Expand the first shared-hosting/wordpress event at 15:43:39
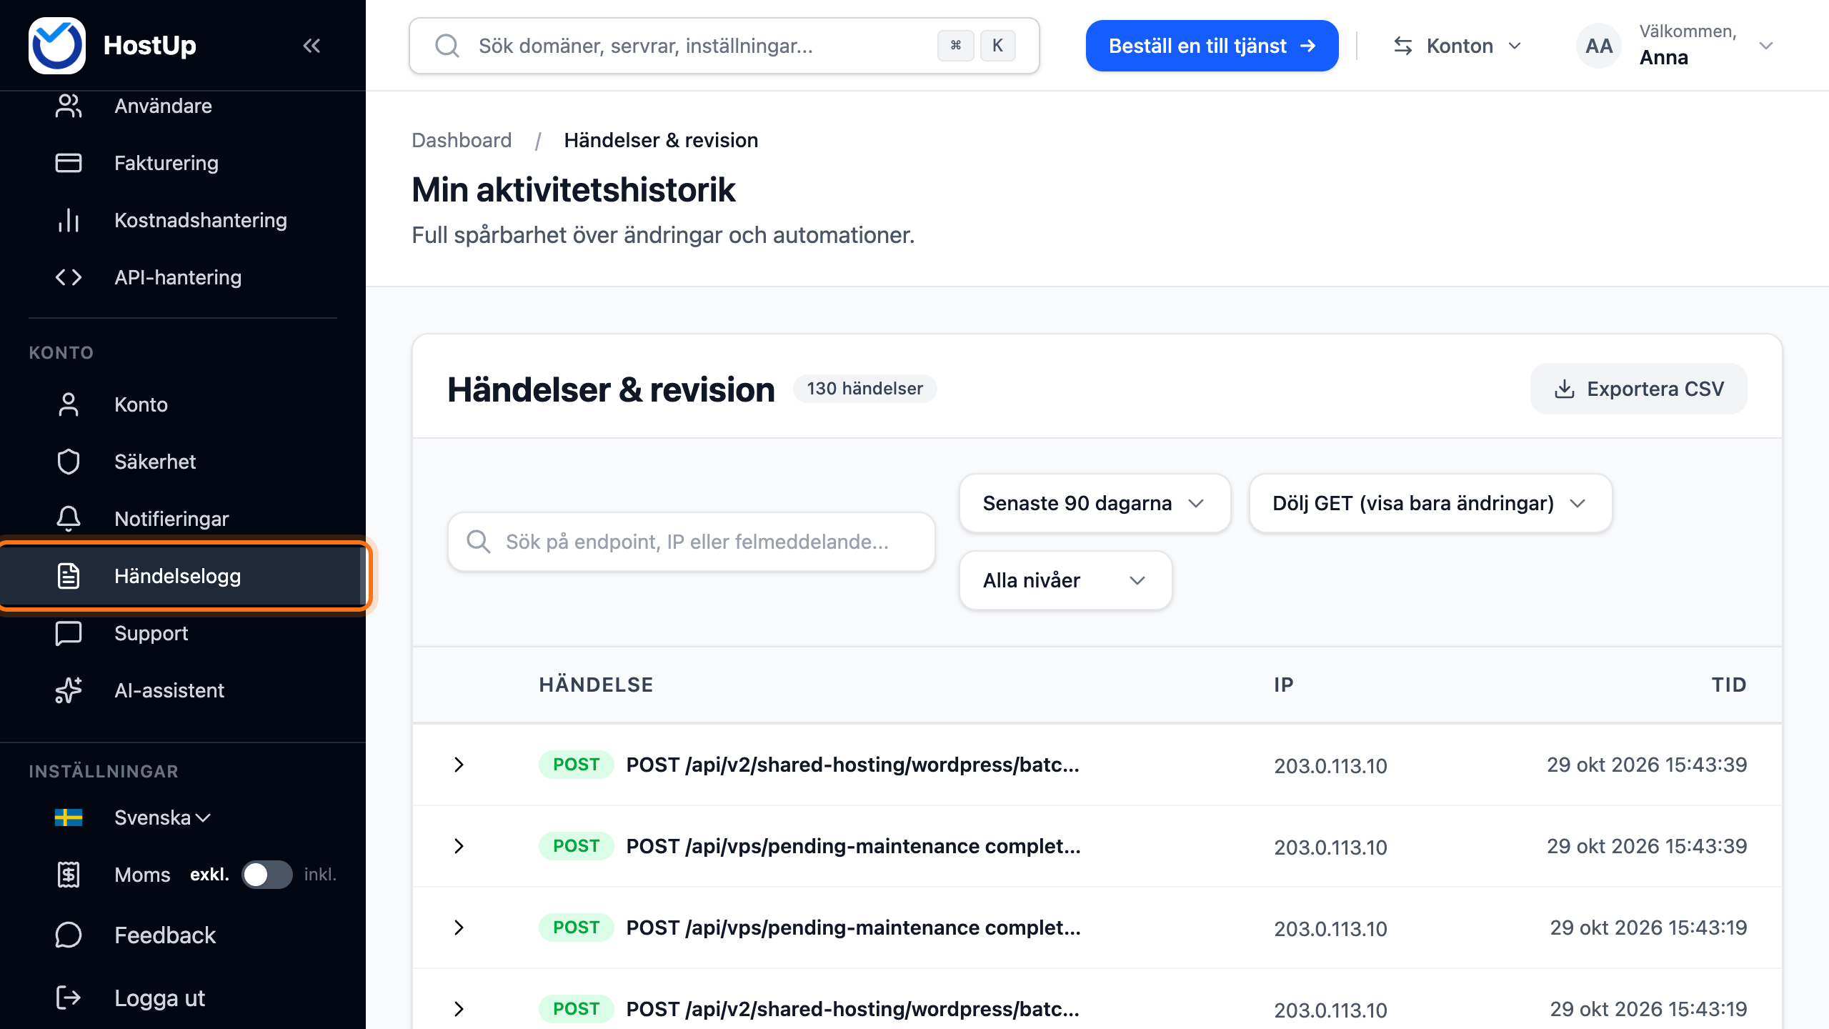 (x=459, y=765)
